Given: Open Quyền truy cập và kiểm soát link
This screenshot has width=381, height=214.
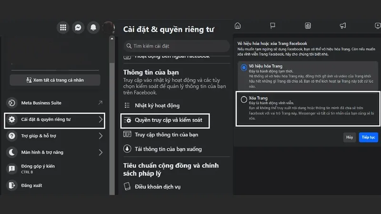Looking at the screenshot, I should click(x=169, y=120).
